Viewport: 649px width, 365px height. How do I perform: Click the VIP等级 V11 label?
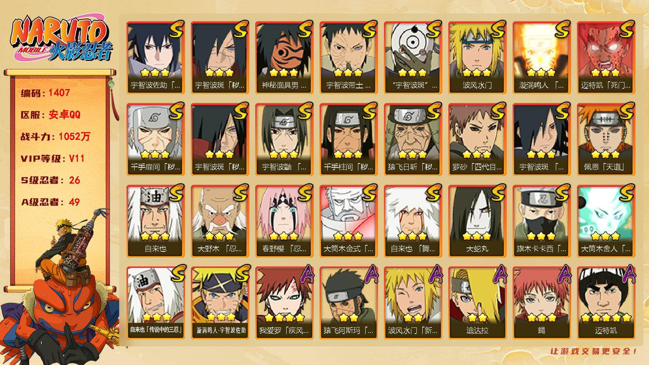pos(53,158)
